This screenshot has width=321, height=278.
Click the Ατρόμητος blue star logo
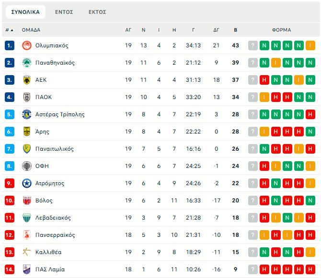(27, 183)
